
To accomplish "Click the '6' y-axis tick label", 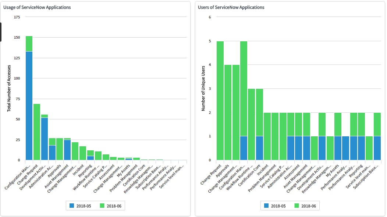I will coord(210,17).
